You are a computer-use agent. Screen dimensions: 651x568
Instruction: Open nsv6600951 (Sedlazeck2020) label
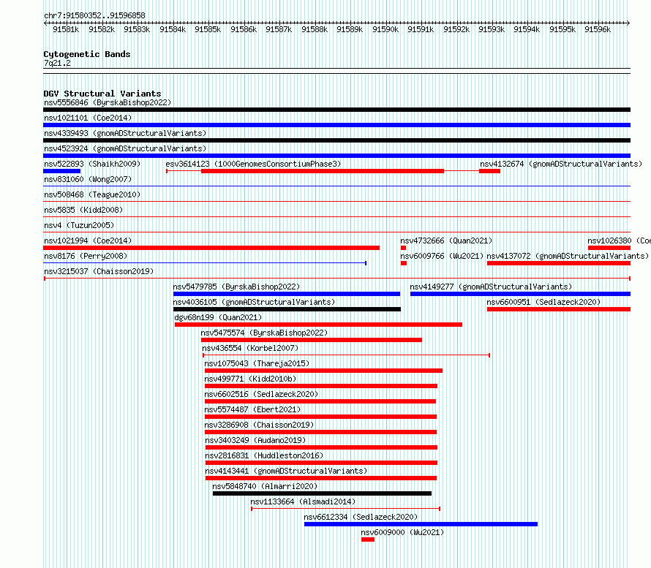click(x=544, y=302)
